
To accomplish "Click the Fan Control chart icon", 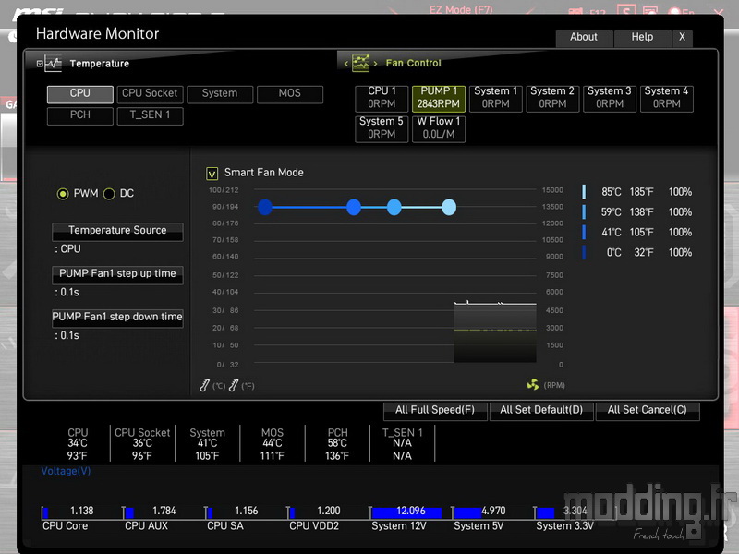I will pos(360,63).
